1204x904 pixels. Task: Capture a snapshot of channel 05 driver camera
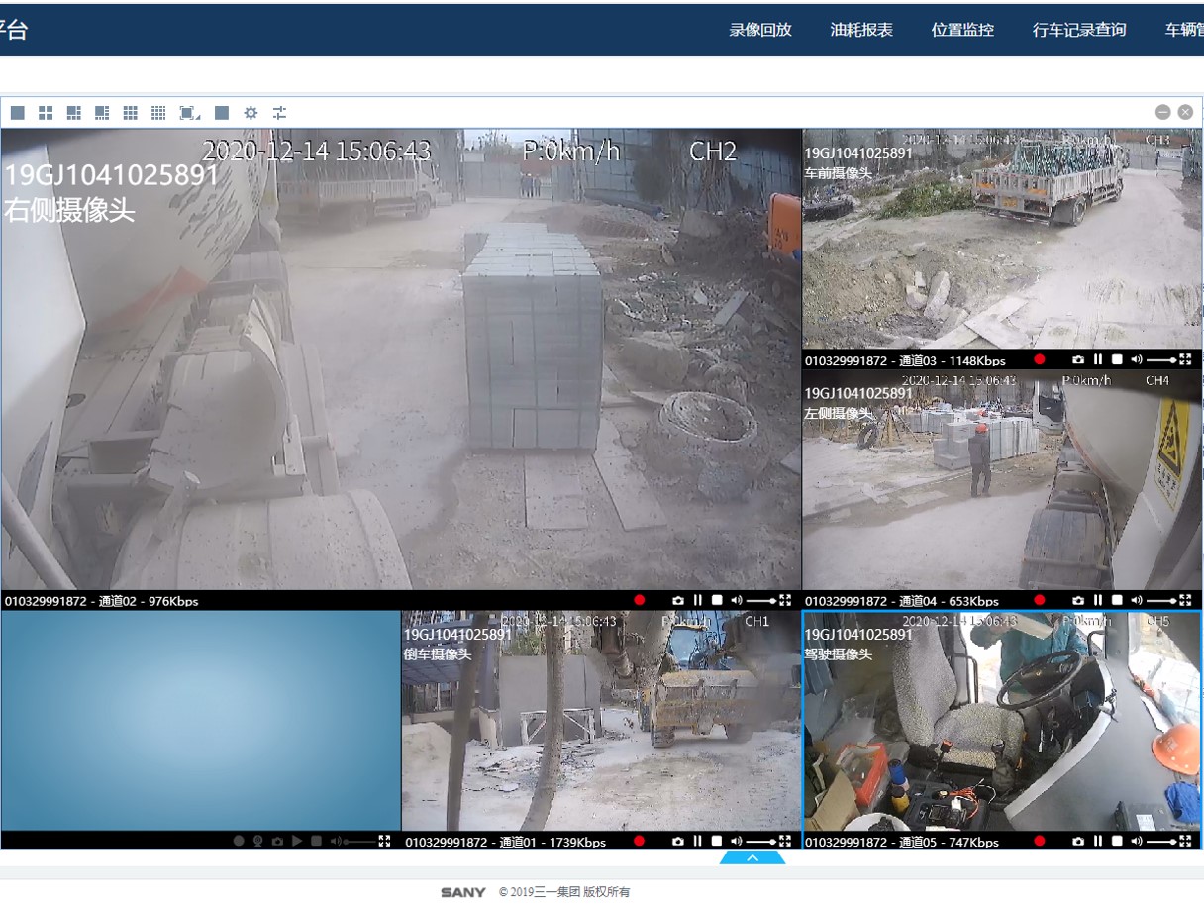tap(1078, 842)
